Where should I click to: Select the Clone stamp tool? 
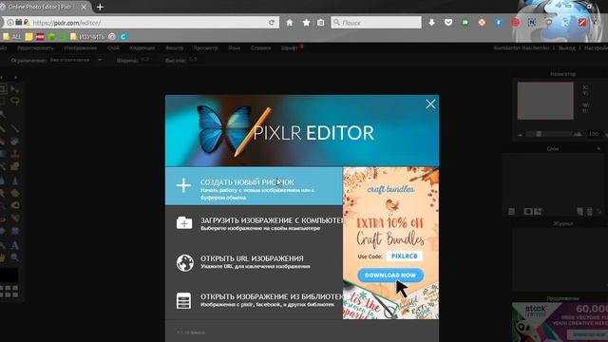(15, 154)
